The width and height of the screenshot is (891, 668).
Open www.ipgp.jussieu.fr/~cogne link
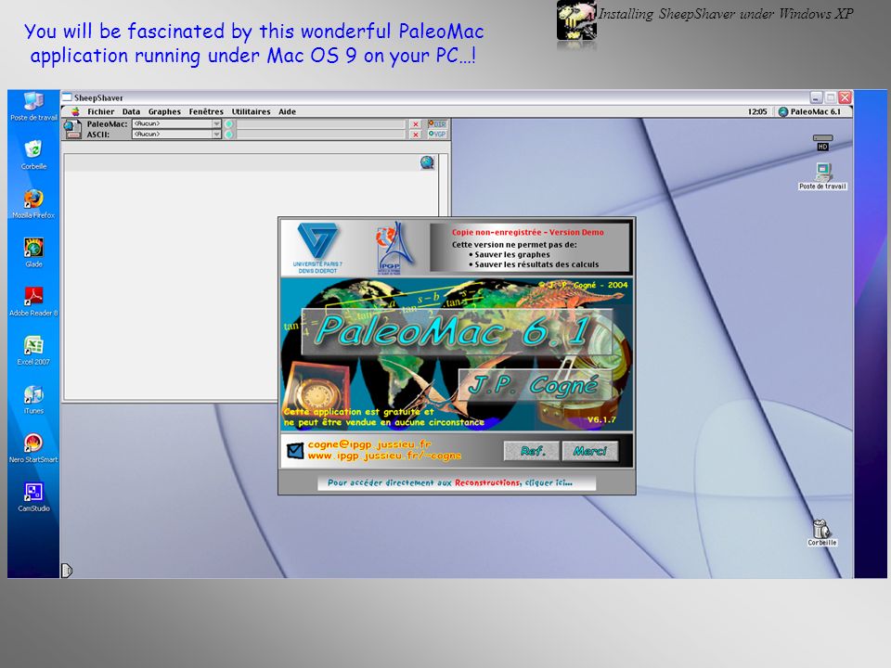[384, 456]
